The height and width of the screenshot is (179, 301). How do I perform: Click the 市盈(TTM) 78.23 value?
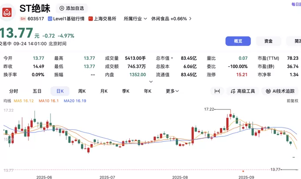coord(293,58)
